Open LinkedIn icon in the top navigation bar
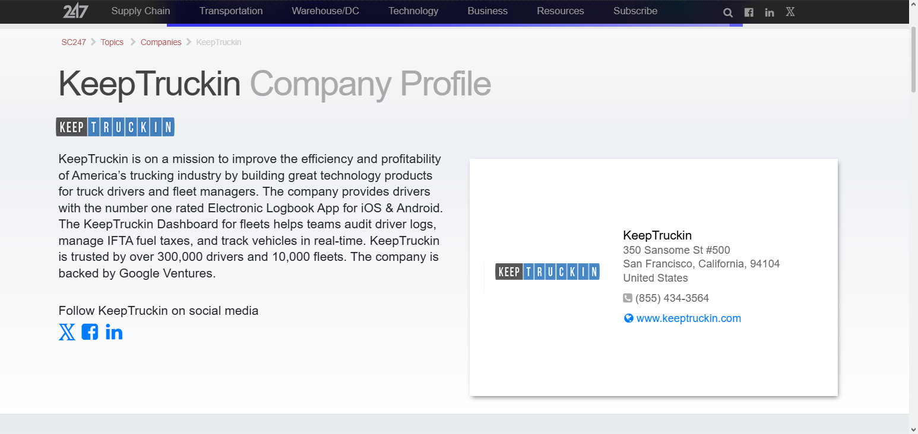This screenshot has height=434, width=918. [770, 12]
